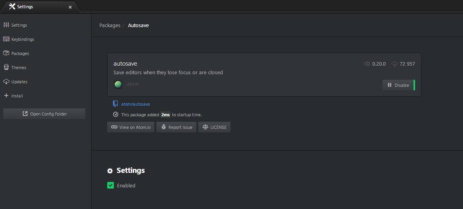The height and width of the screenshot is (209, 463).
Task: Click the version icon beside 0.20.0
Action: (x=367, y=64)
